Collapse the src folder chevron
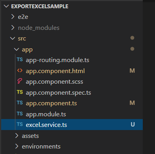The height and width of the screenshot is (154, 155). pyautogui.click(x=13, y=38)
